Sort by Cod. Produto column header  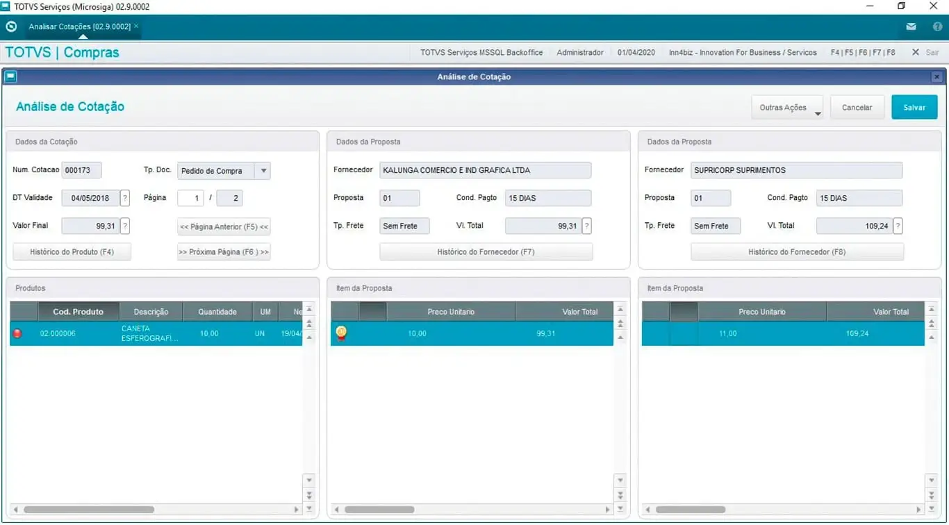79,312
